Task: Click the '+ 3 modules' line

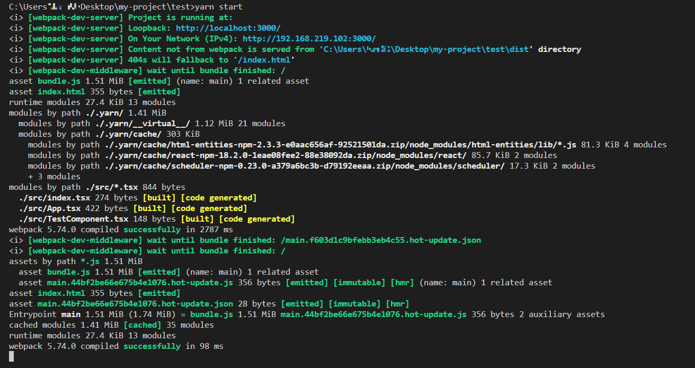Action: click(x=54, y=177)
